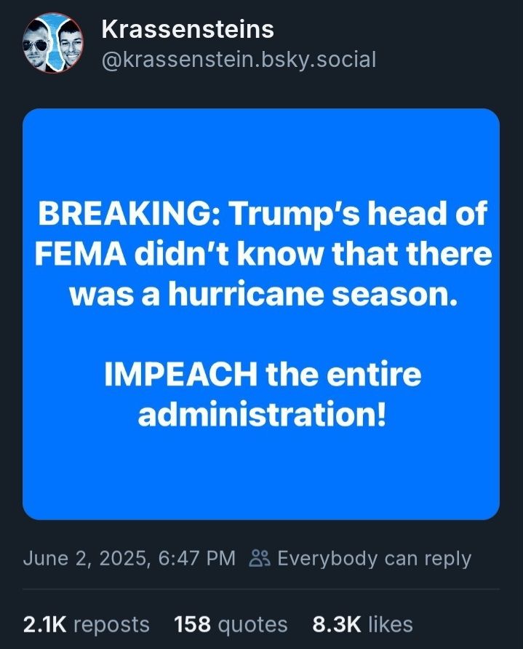Click the Krassensteins display name
523x649 pixels.
188,29
